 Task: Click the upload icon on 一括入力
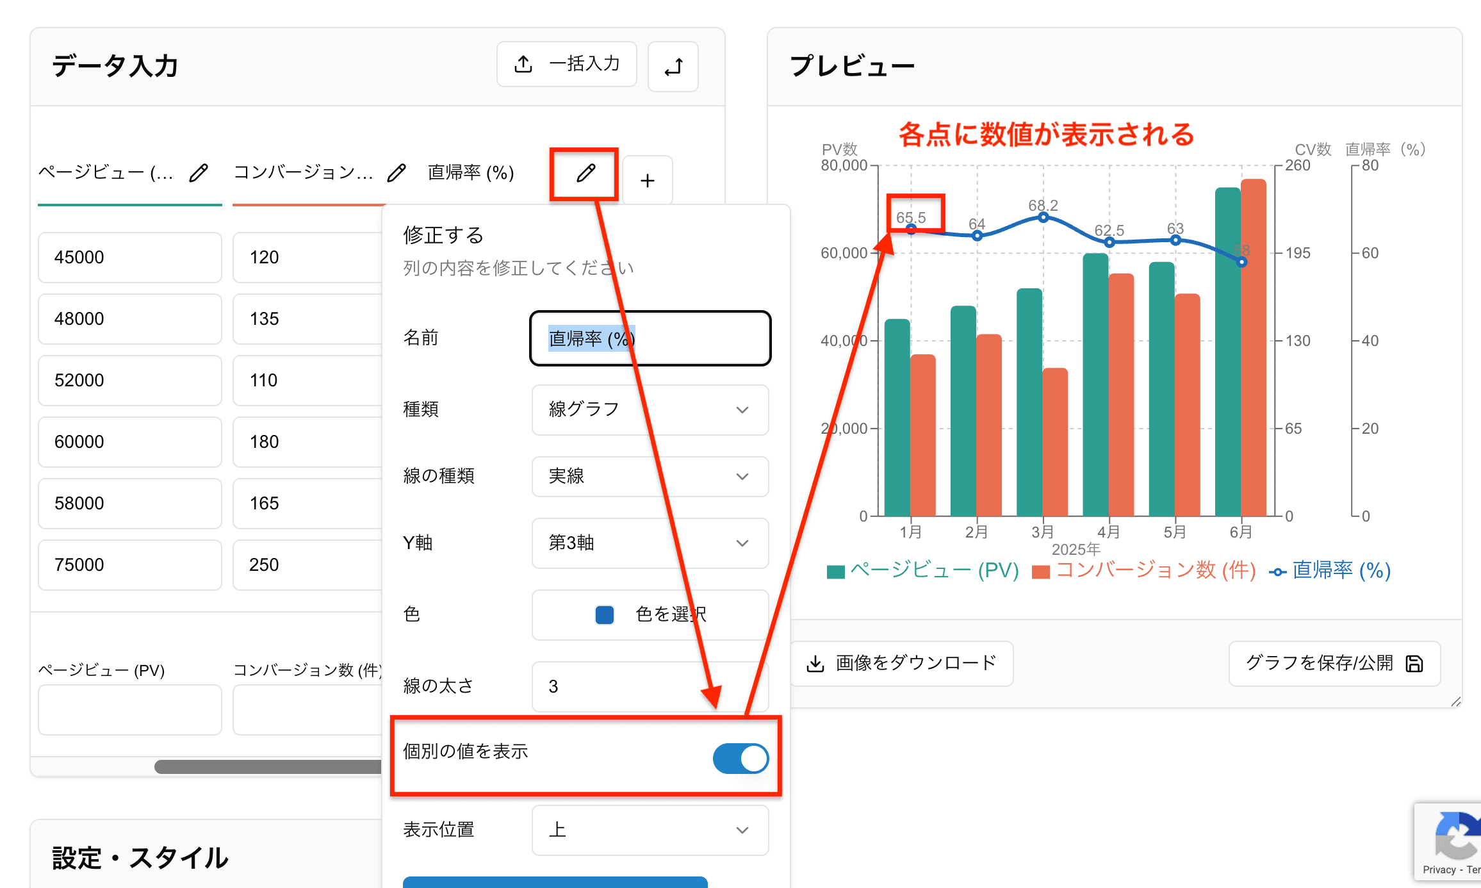(x=524, y=63)
